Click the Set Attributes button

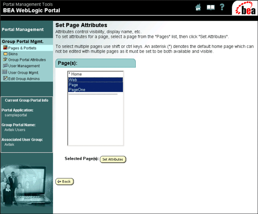coord(113,159)
